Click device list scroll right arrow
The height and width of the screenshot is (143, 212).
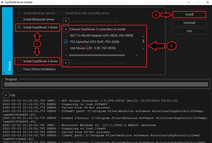pyautogui.click(x=137, y=55)
